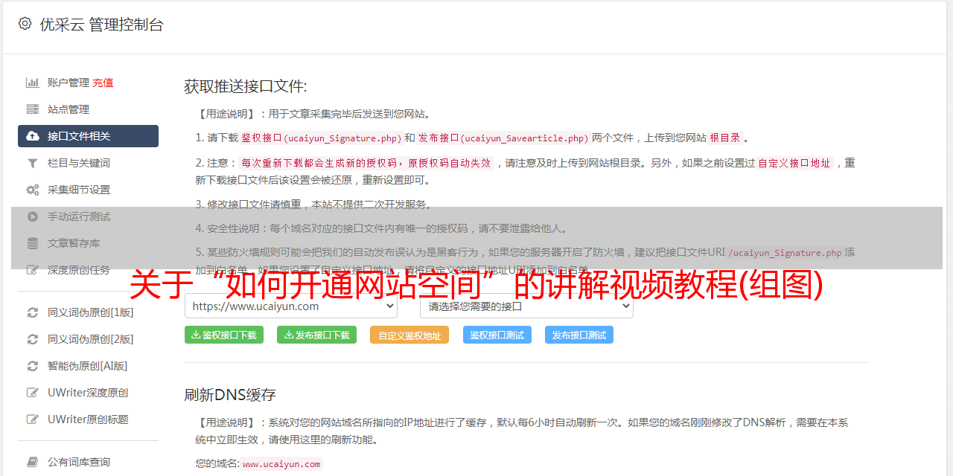The height and width of the screenshot is (476, 953).
Task: Click the bar chart icon for 账户管理
Action: click(x=33, y=83)
